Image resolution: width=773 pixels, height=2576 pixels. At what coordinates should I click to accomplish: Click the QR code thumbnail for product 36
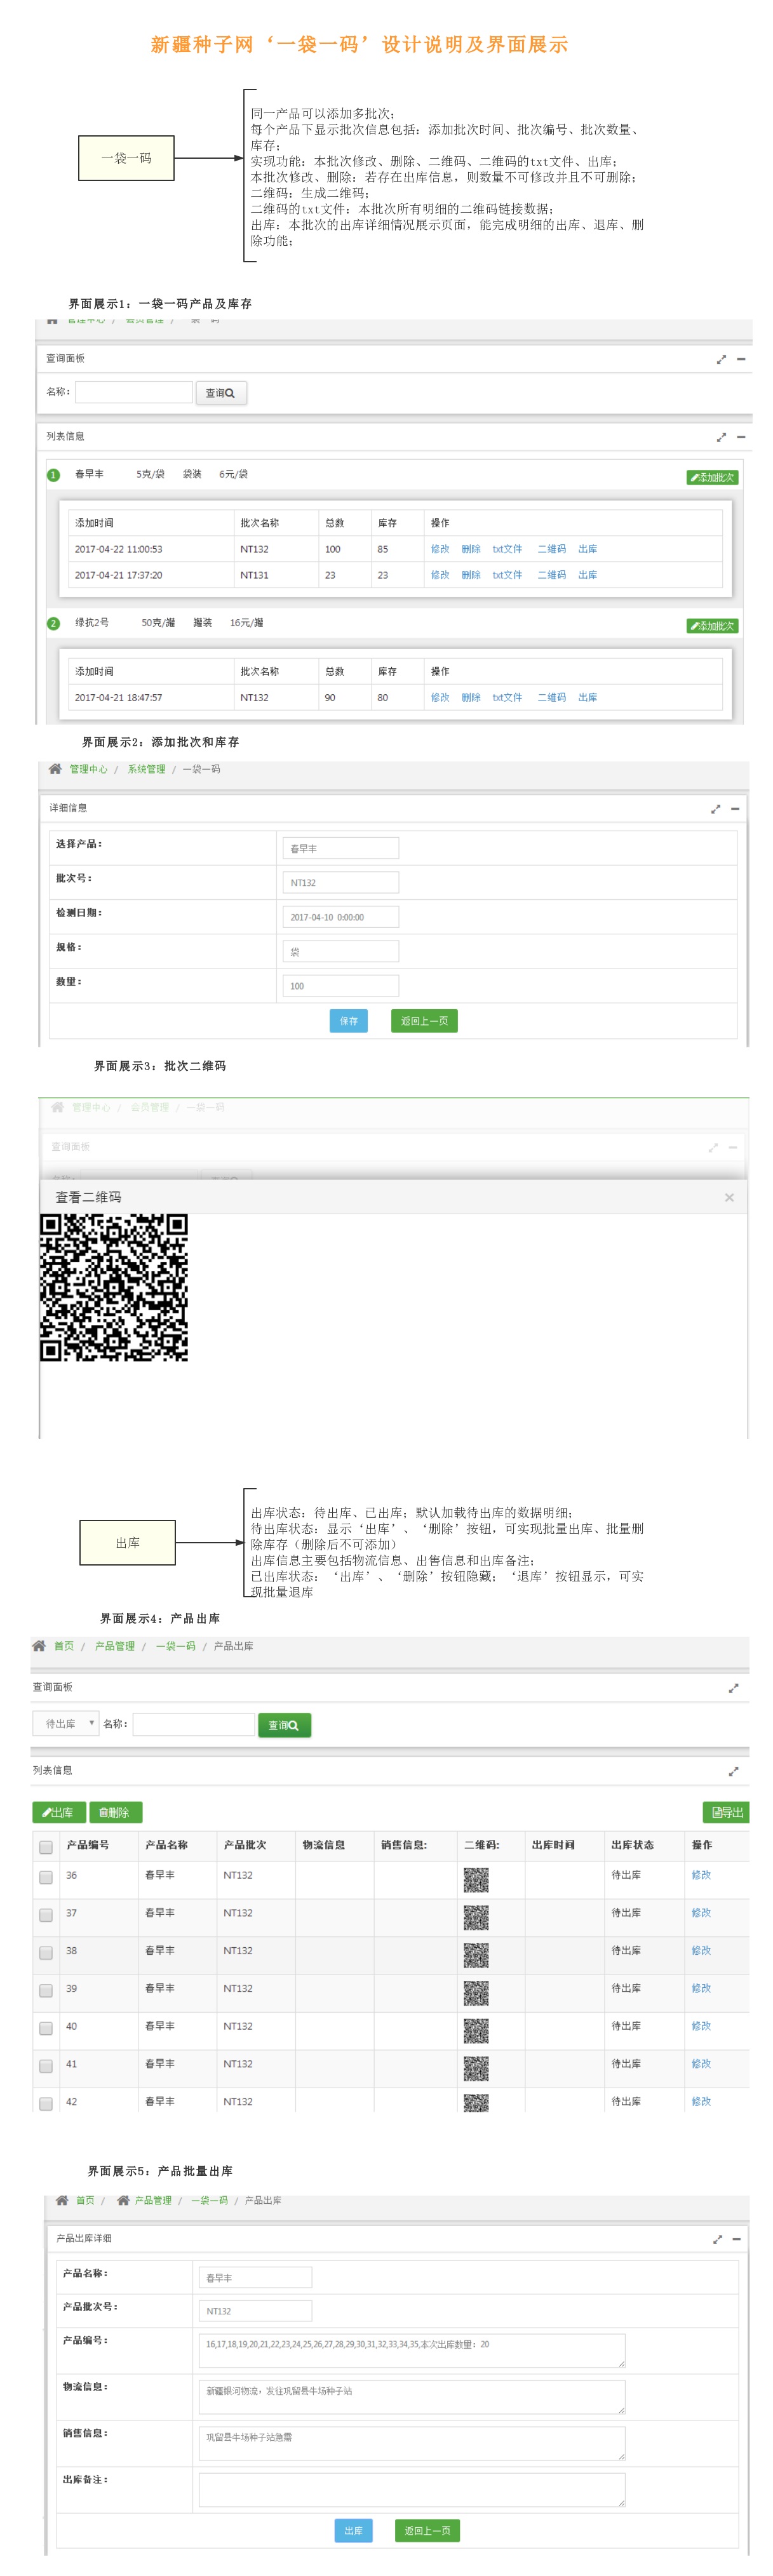(476, 1880)
